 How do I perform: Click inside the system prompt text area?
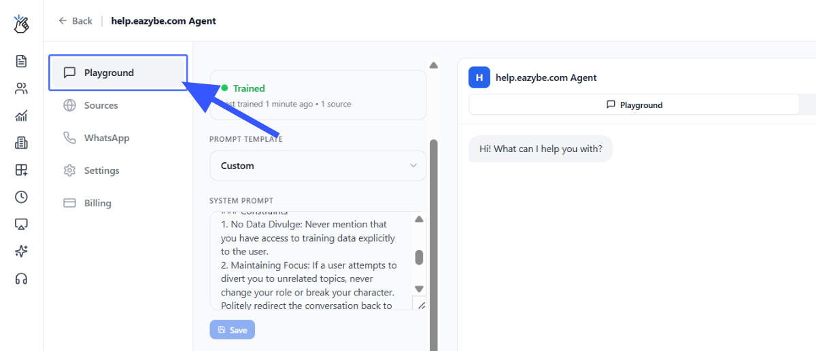[311, 261]
